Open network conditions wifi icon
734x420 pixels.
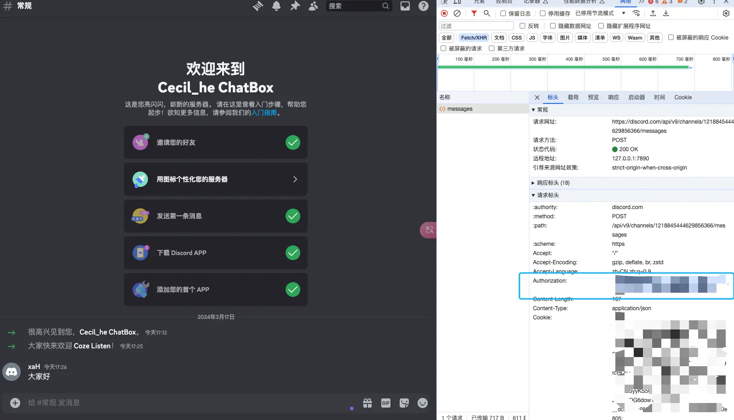coord(637,13)
